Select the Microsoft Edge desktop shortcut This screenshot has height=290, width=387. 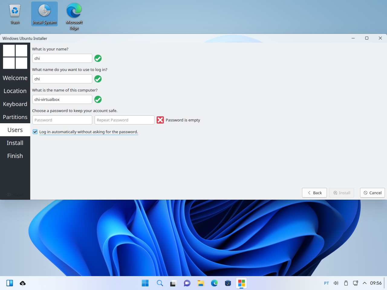74,16
